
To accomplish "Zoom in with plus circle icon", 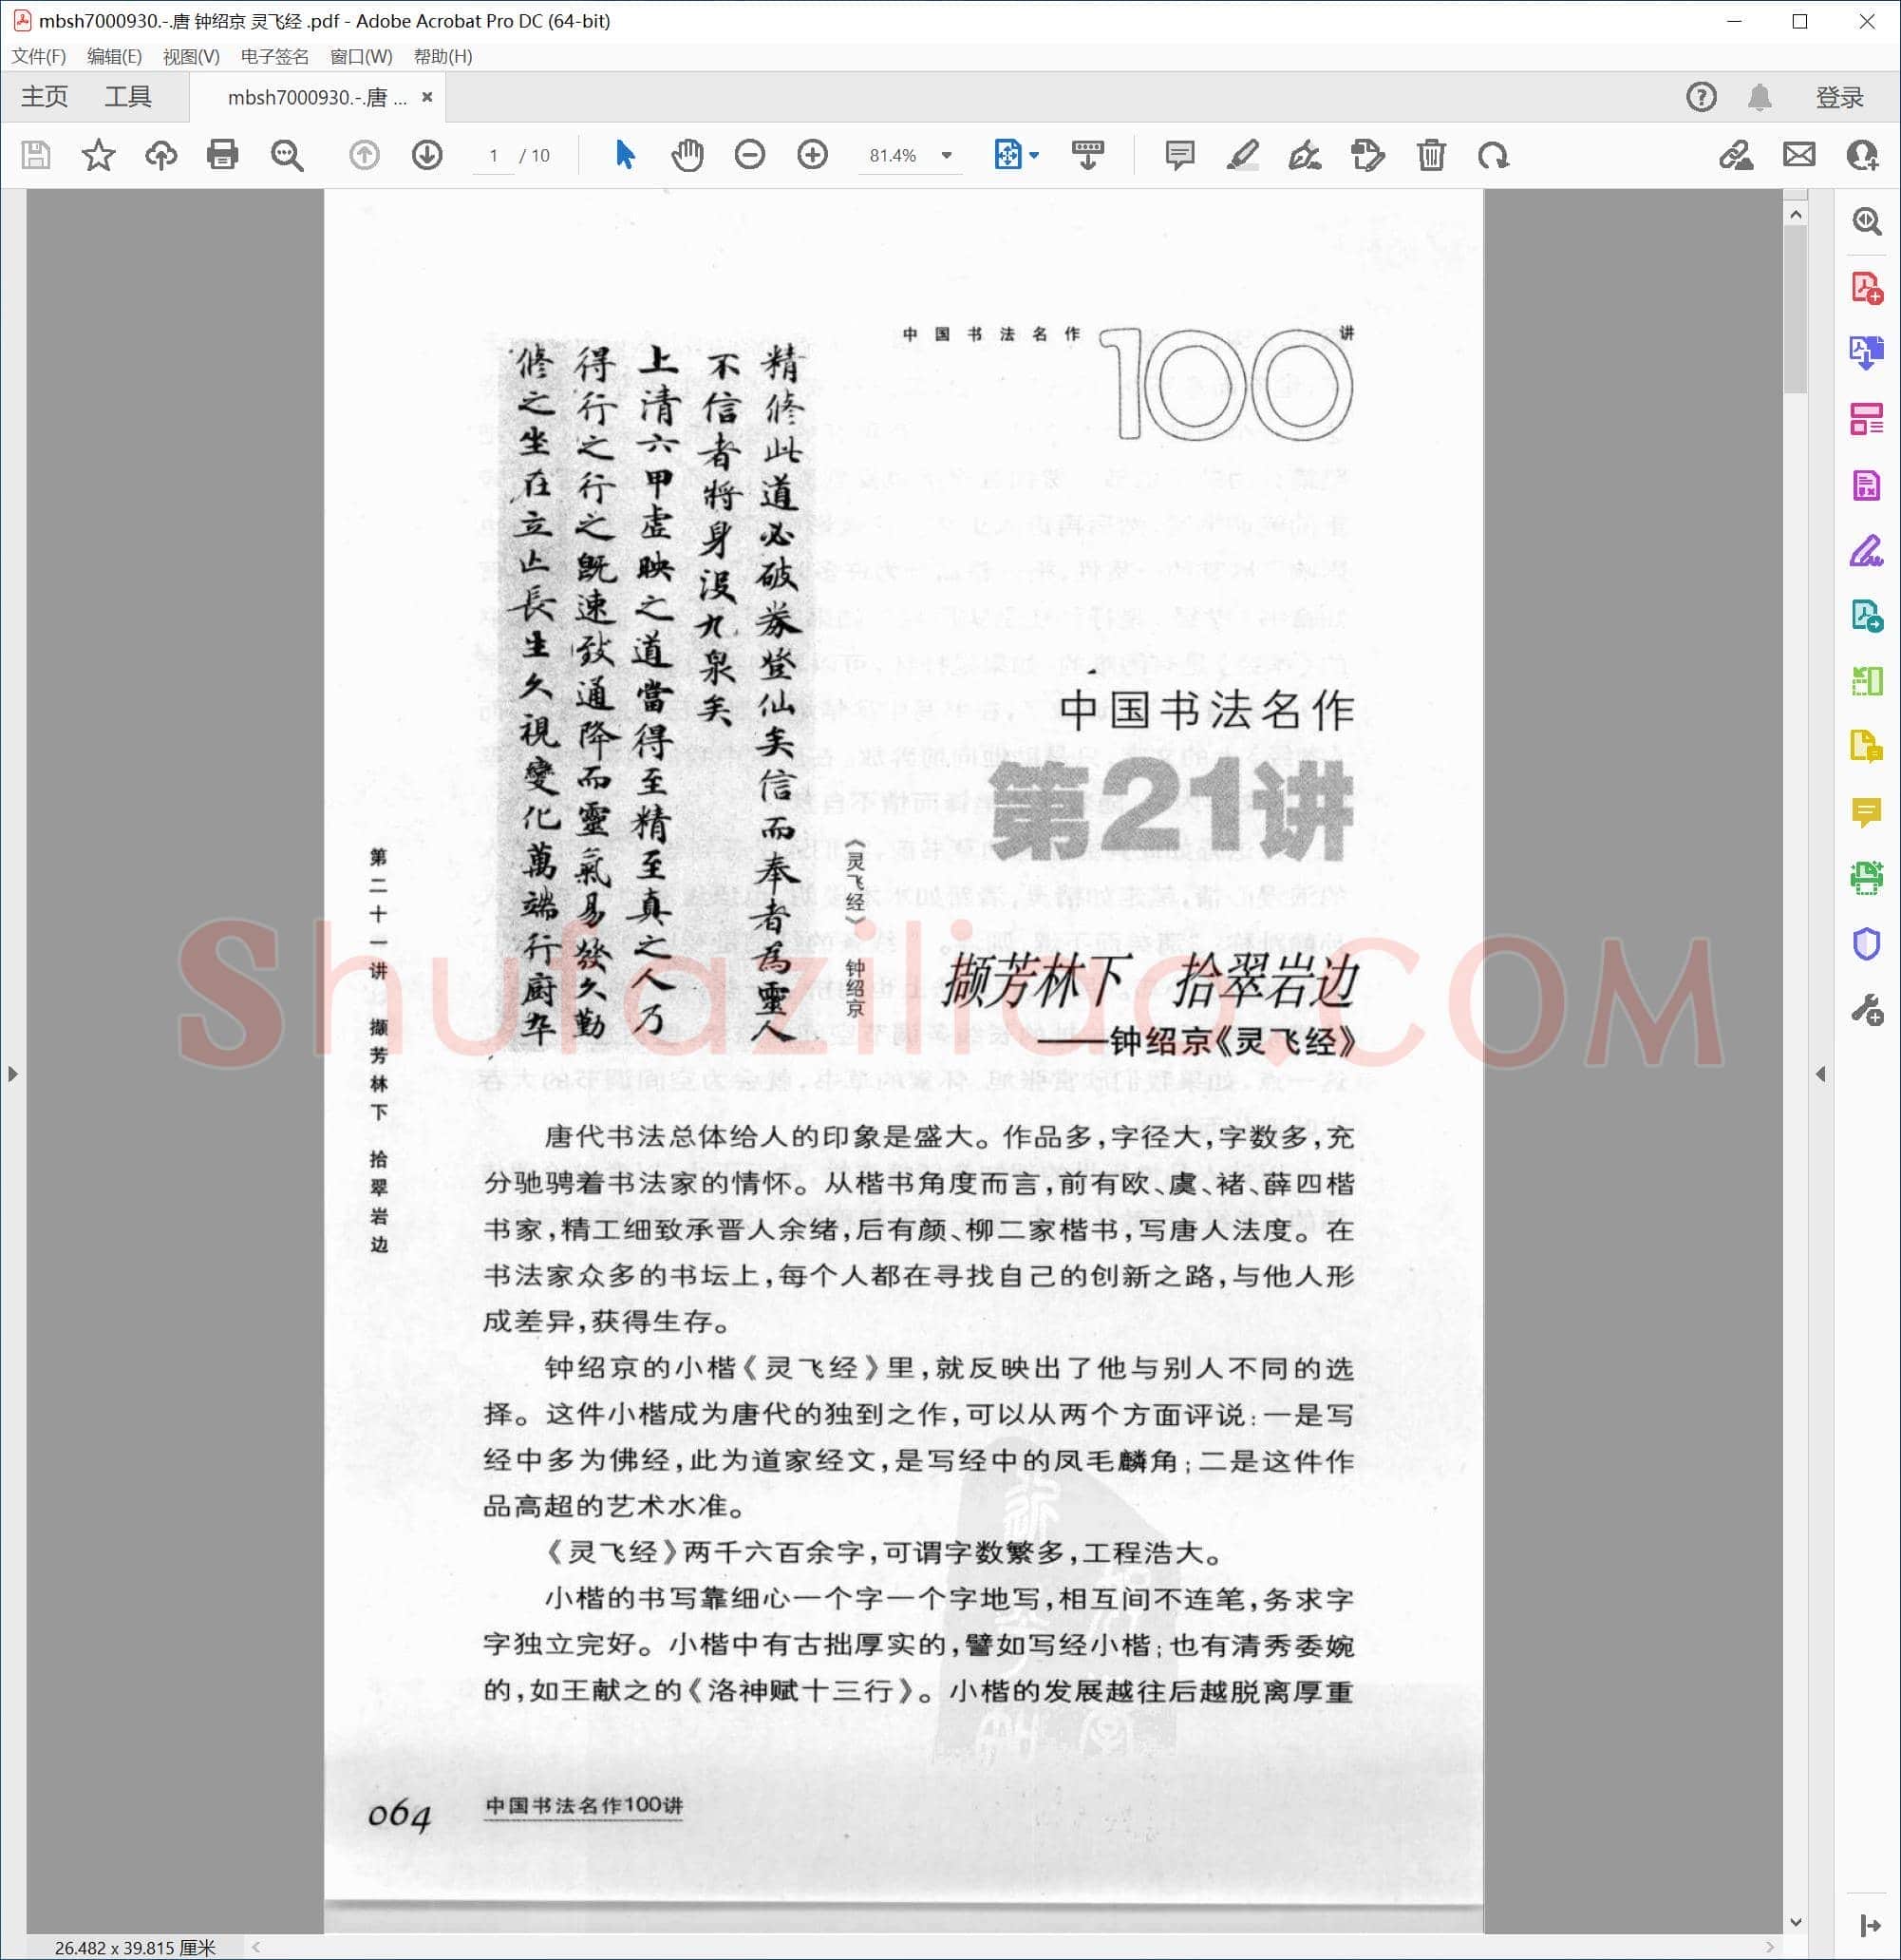I will pyautogui.click(x=813, y=155).
